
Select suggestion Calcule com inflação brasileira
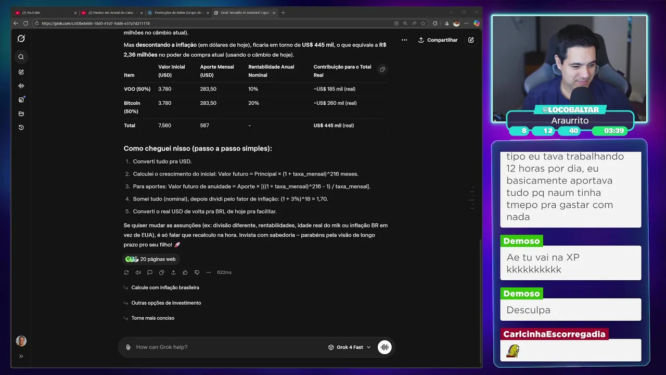pos(165,287)
